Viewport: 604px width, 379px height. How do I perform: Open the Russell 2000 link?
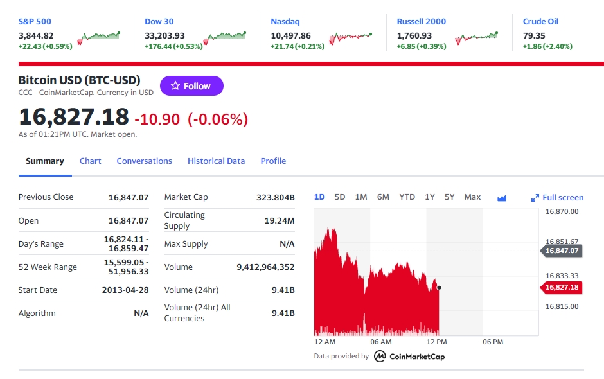point(422,22)
